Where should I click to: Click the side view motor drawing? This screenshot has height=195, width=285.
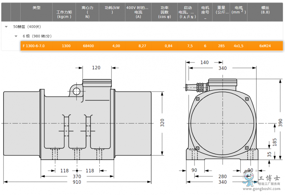click(77, 123)
